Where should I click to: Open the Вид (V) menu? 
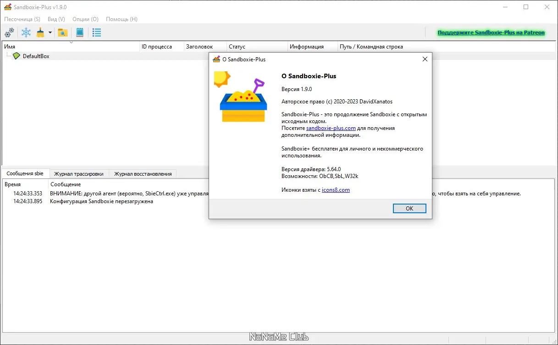pos(56,19)
